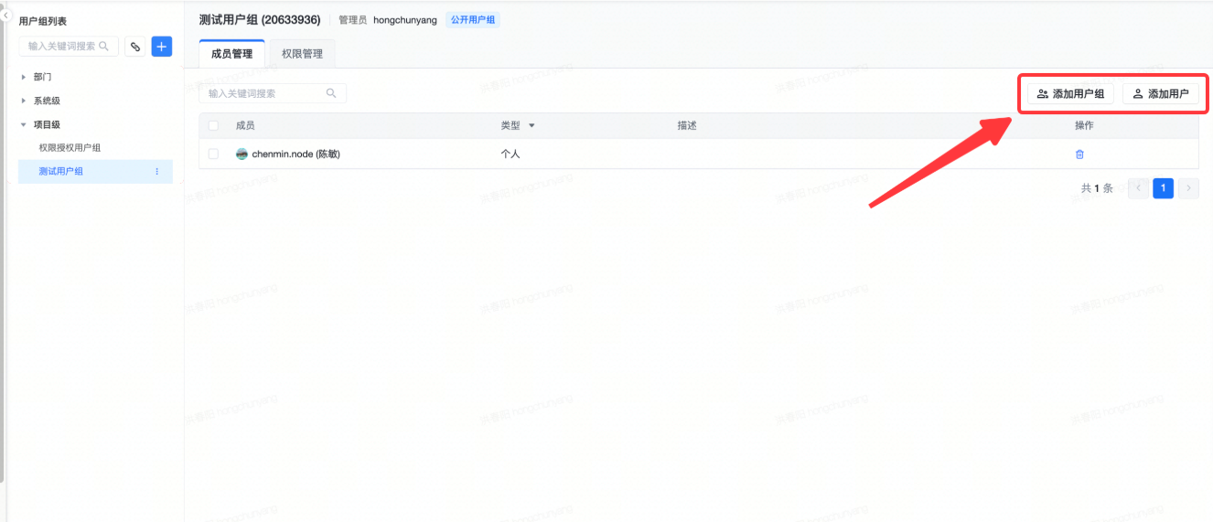Click the 用户组列表 heading
Image resolution: width=1213 pixels, height=522 pixels.
(x=43, y=21)
